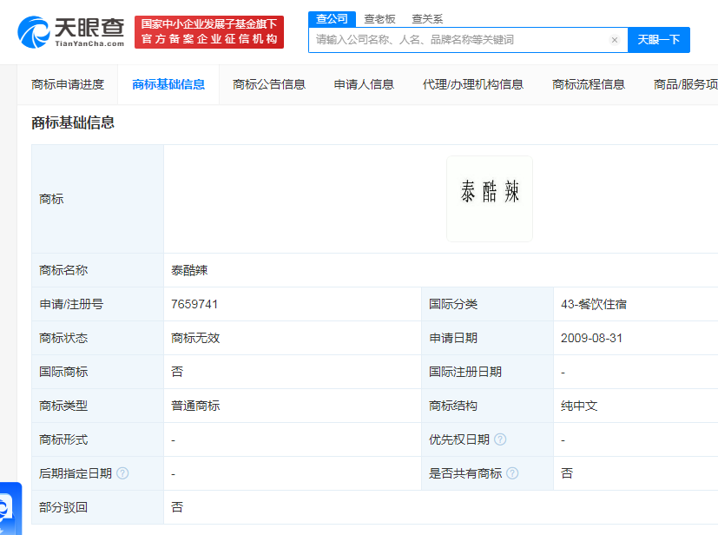Open the 申请人信息 tab

pyautogui.click(x=364, y=84)
